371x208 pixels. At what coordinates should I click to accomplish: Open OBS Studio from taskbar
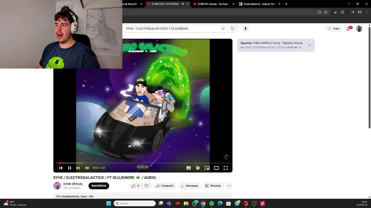coord(254,203)
